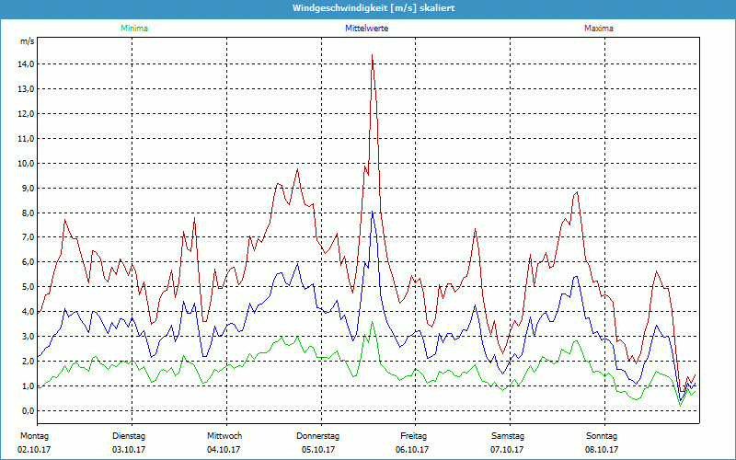The height and width of the screenshot is (460, 736).
Task: Click the 10,0 y-axis value
Action: coord(27,164)
